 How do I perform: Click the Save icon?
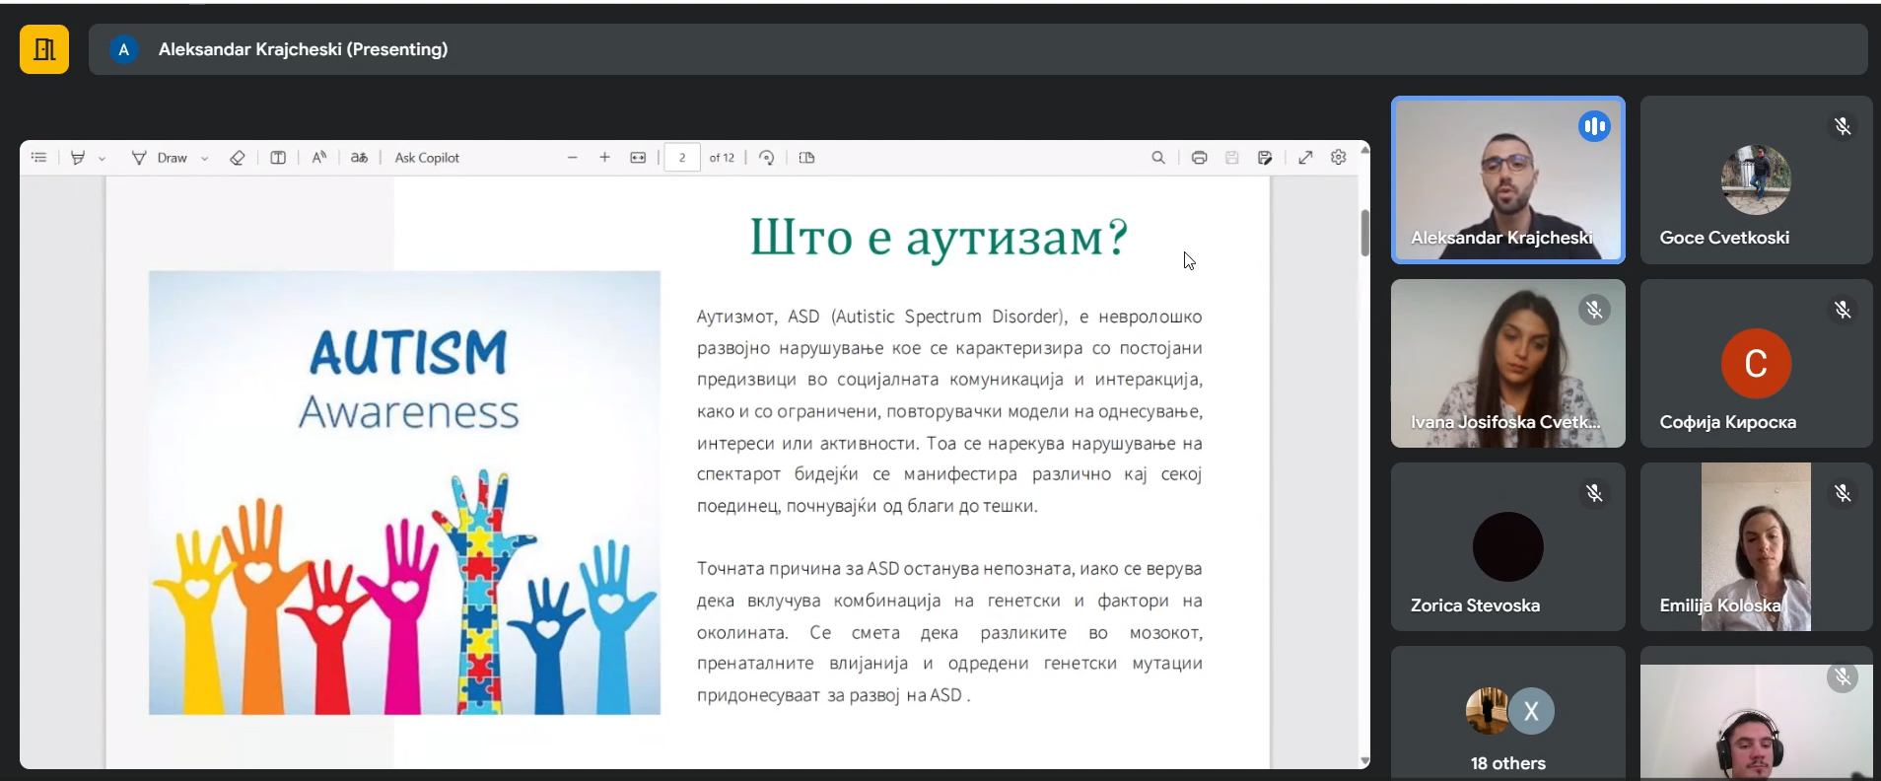click(1231, 158)
